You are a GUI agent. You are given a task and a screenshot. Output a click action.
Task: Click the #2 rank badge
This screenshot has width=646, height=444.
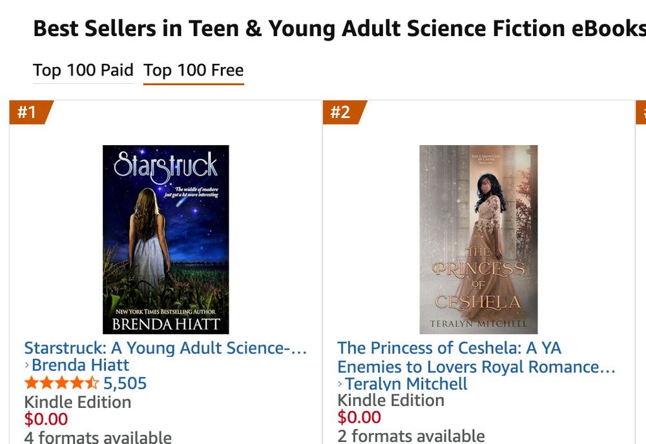tap(340, 112)
